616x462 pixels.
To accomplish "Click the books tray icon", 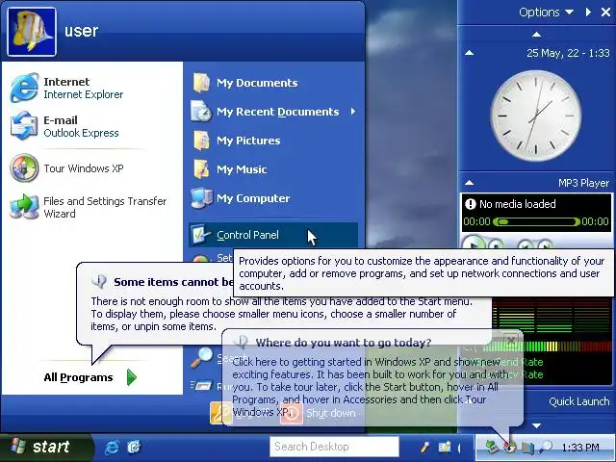I will [x=527, y=448].
